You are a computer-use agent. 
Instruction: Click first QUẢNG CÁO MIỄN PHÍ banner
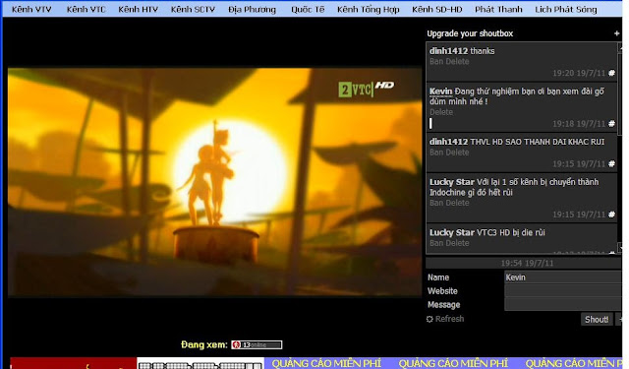point(326,363)
